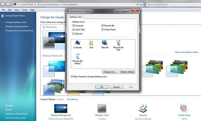
Task: Expand the arrow after All Control Panel Items
Action: 61,5
